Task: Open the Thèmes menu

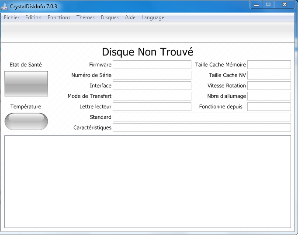Action: 86,17
